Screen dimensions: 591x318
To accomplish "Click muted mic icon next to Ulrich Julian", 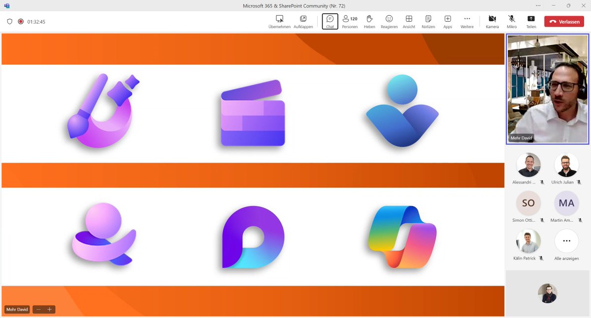I will 579,182.
